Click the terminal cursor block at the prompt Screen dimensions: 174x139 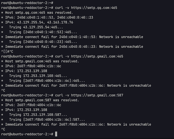pyautogui.click(x=56, y=134)
